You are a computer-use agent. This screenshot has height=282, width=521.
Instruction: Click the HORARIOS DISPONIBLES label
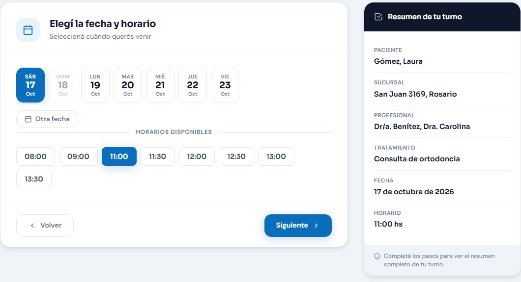[174, 132]
